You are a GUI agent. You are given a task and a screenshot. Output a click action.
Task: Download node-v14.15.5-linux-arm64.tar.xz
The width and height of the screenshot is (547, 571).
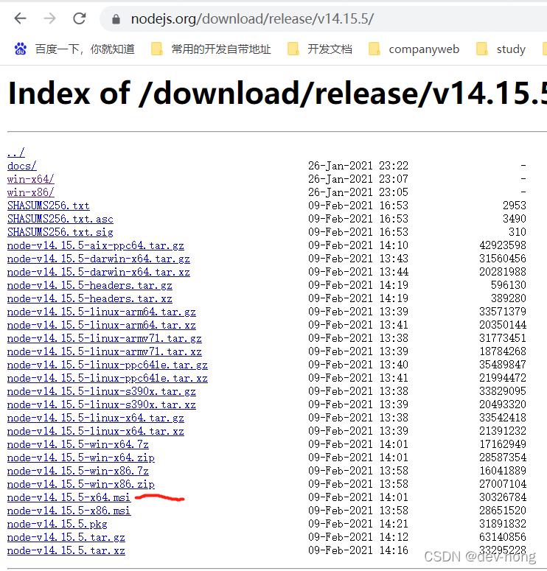pos(101,325)
